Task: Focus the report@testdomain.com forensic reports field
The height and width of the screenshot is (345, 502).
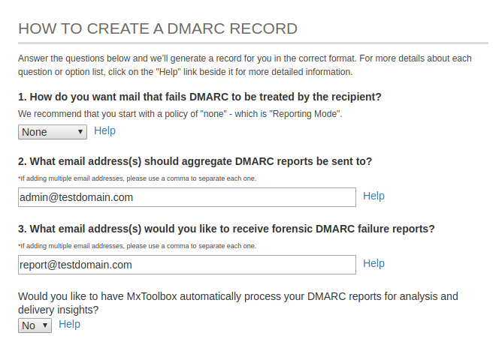Action: pos(186,265)
